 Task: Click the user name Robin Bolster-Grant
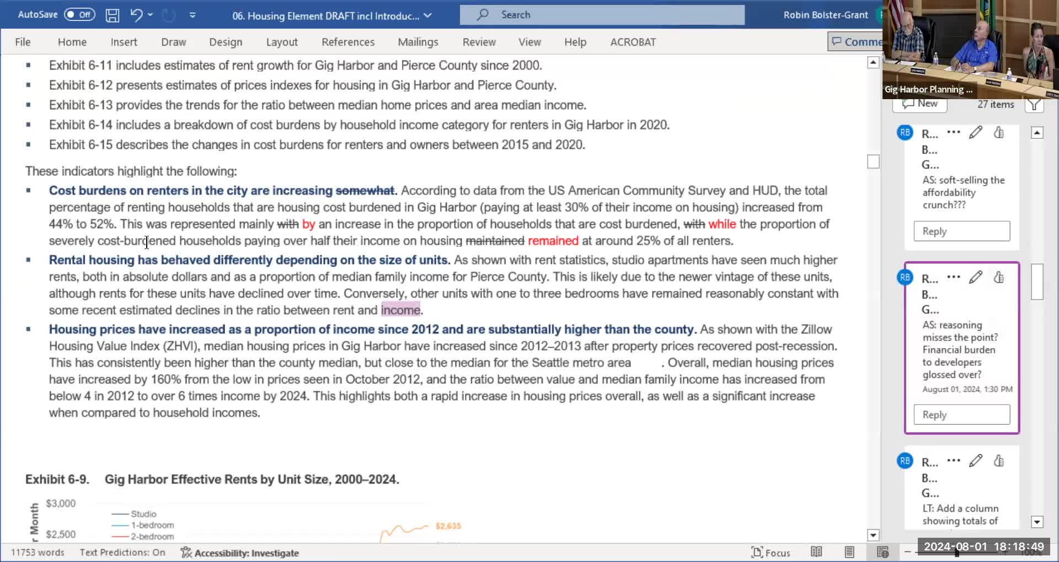point(826,15)
